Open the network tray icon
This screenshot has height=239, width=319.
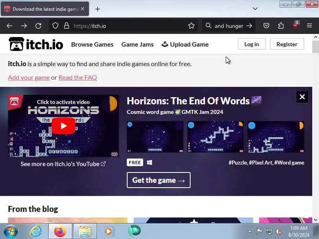pos(269,231)
